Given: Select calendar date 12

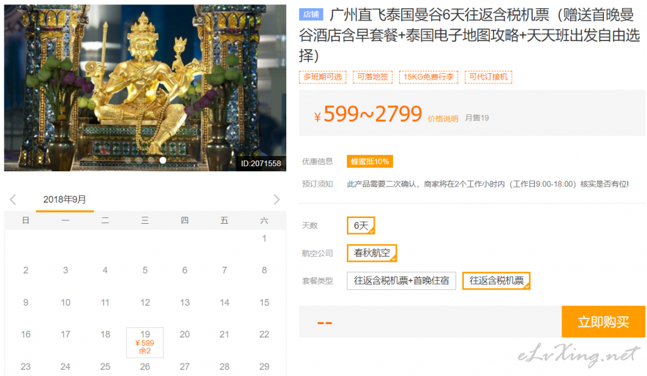Looking at the screenshot, I should tap(145, 303).
